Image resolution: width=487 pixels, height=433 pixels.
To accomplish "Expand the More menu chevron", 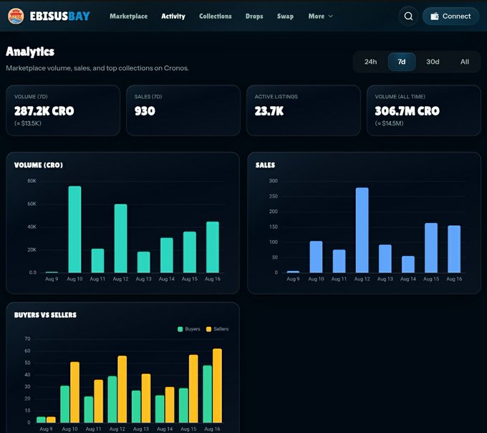I will point(330,16).
